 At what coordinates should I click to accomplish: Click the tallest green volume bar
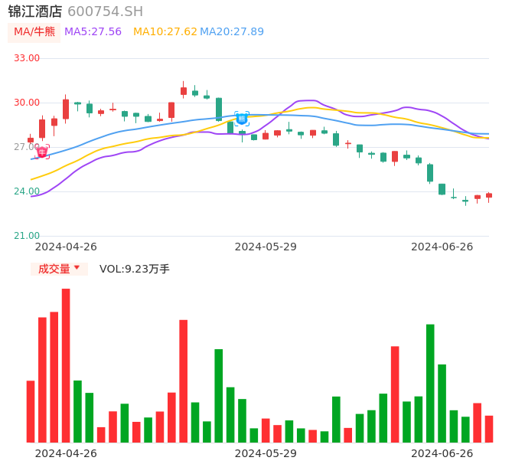pos(430,383)
